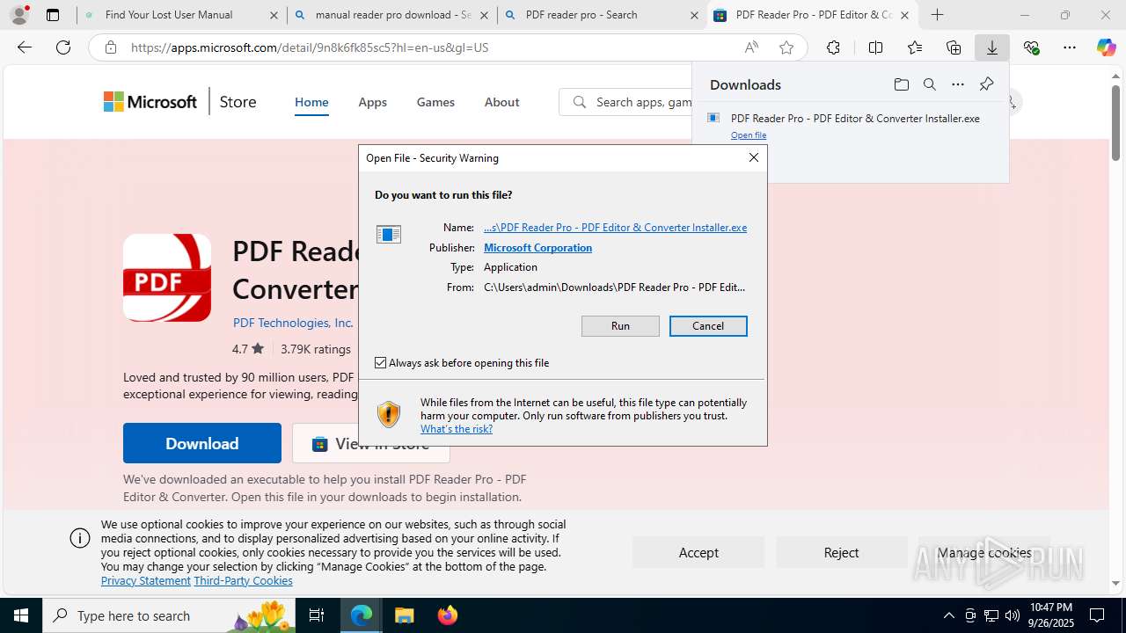Image resolution: width=1126 pixels, height=633 pixels.
Task: Click Run in the Security Warning dialog
Action: click(x=620, y=326)
